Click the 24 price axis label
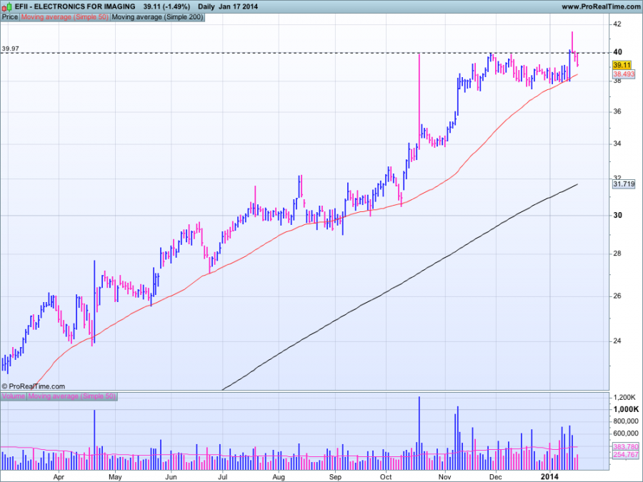The height and width of the screenshot is (482, 643). [x=617, y=341]
